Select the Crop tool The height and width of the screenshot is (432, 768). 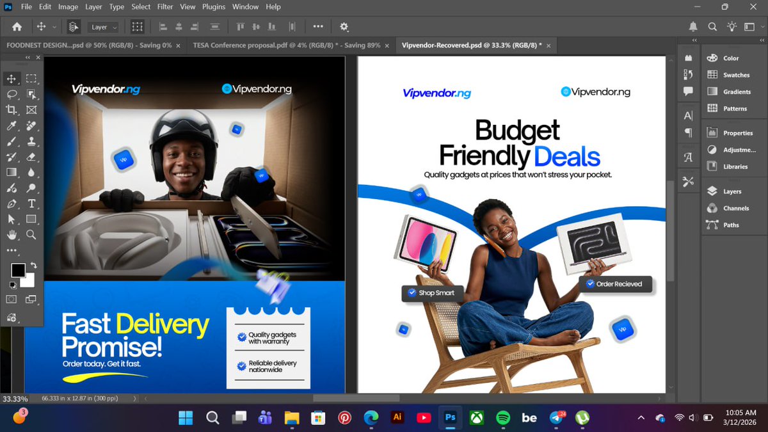12,110
